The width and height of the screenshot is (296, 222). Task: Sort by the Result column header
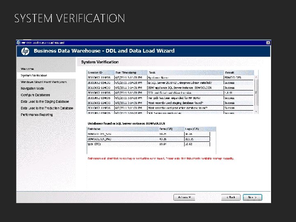pyautogui.click(x=239, y=72)
